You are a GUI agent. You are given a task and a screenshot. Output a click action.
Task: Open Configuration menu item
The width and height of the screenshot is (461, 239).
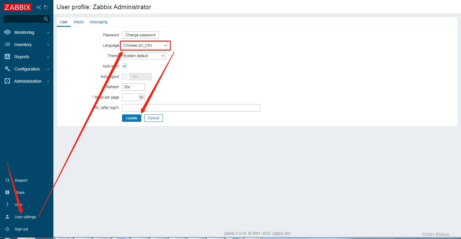(x=27, y=69)
